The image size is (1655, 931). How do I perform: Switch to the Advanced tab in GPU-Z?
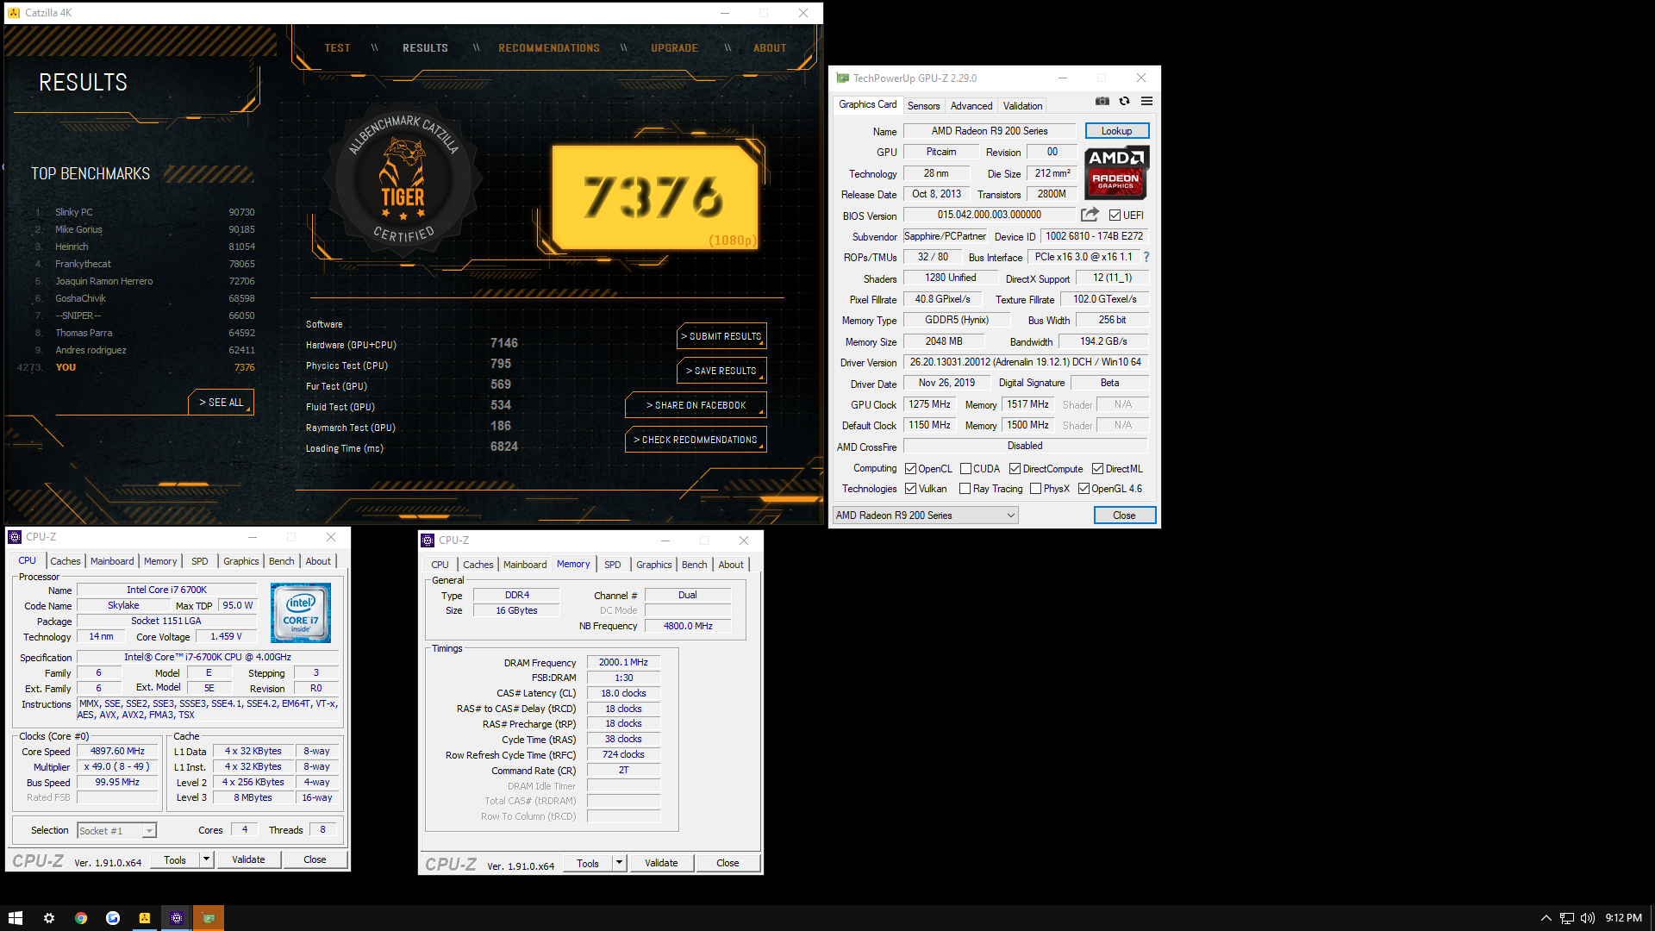pos(971,106)
